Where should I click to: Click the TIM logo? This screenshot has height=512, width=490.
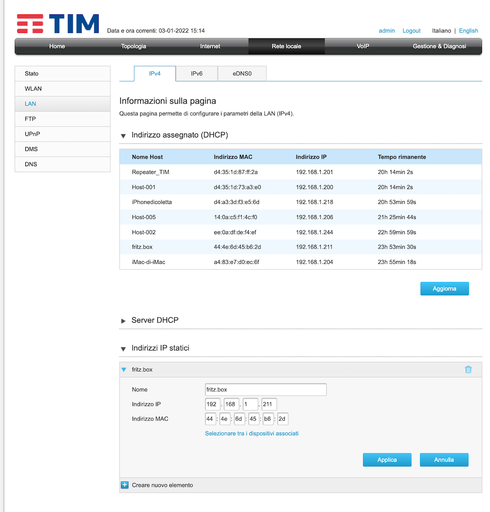click(x=58, y=24)
